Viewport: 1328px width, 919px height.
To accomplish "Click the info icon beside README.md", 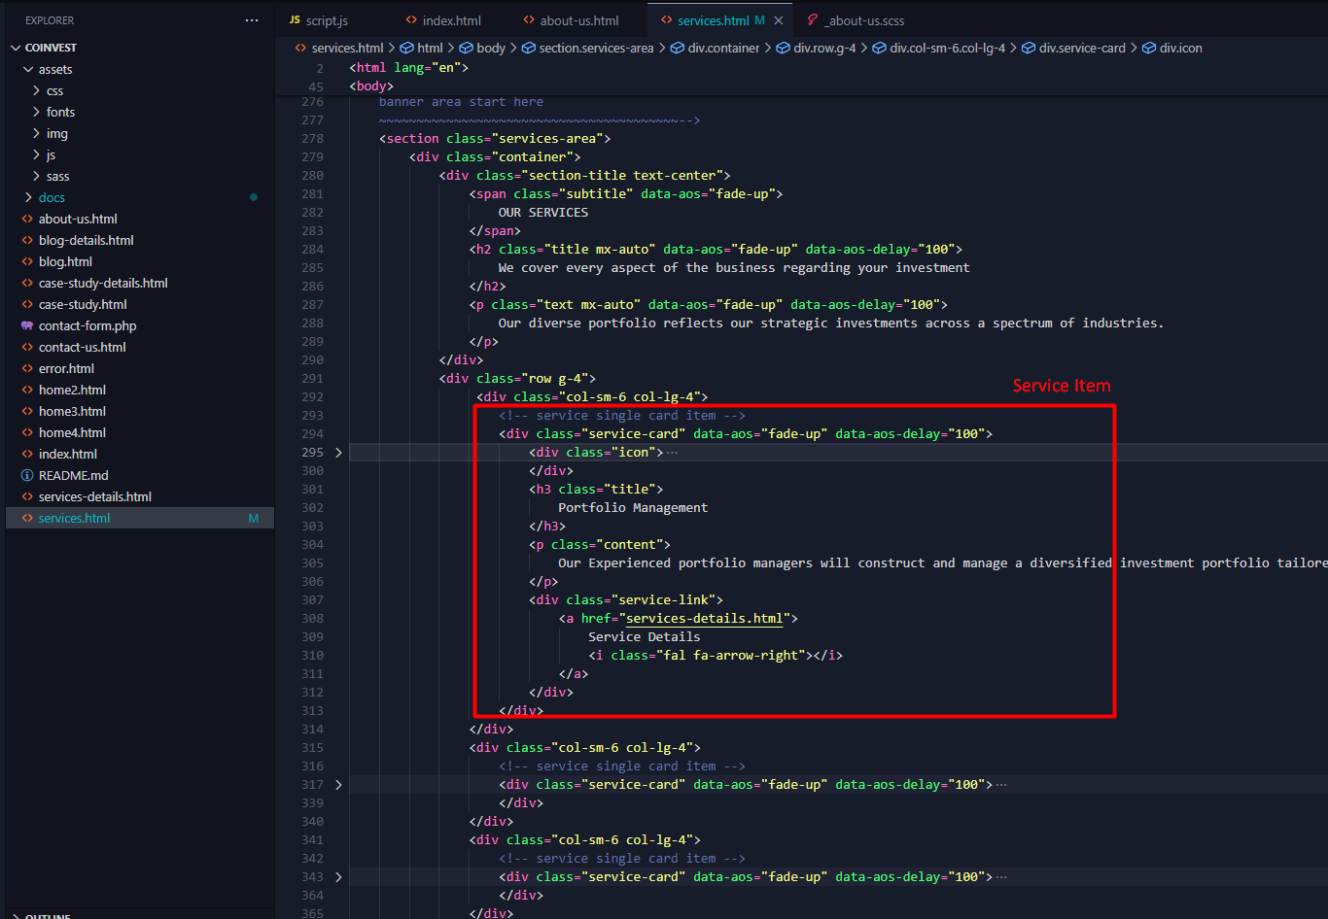I will [x=27, y=475].
